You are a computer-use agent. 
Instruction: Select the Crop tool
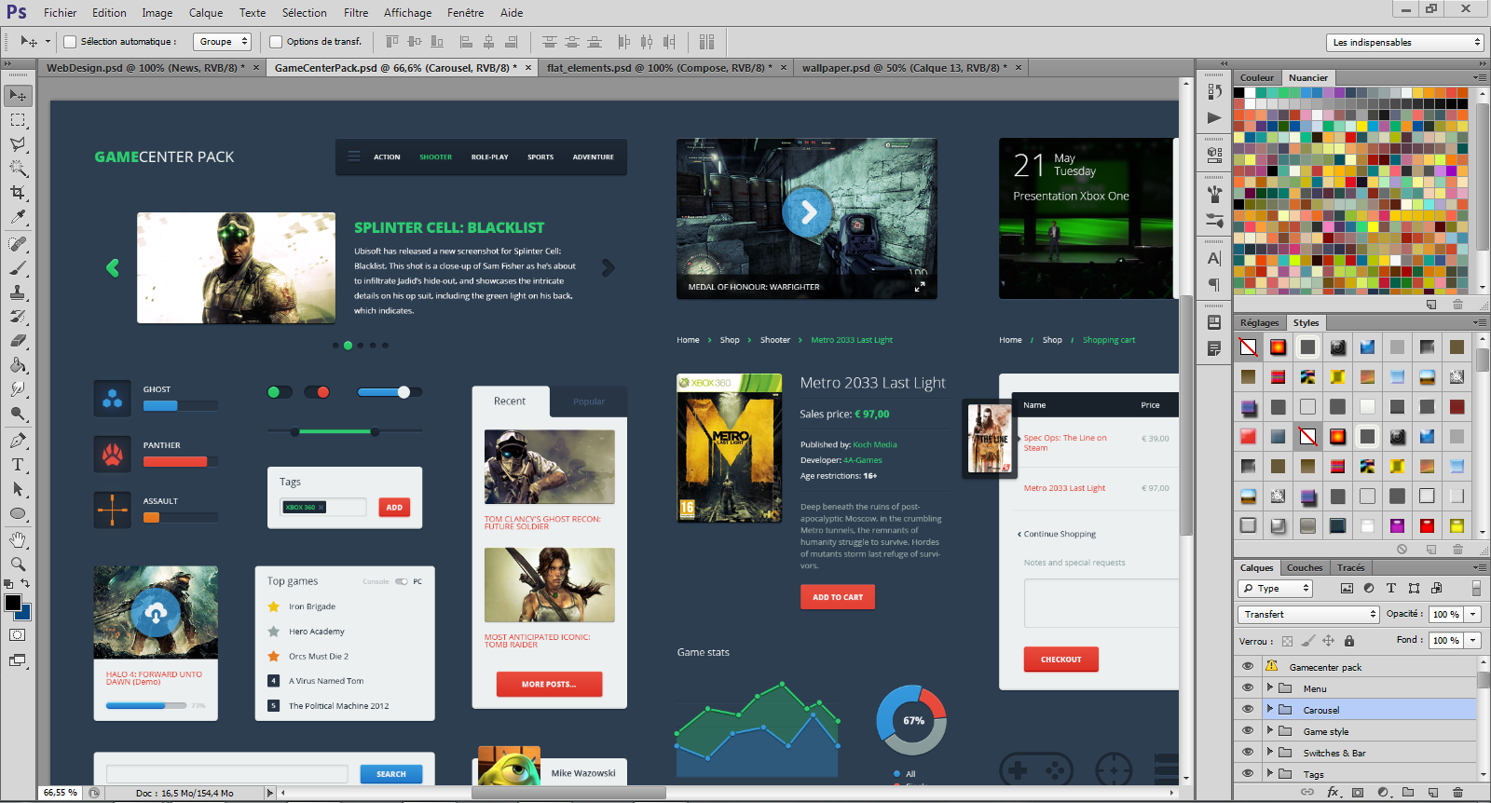click(x=18, y=192)
